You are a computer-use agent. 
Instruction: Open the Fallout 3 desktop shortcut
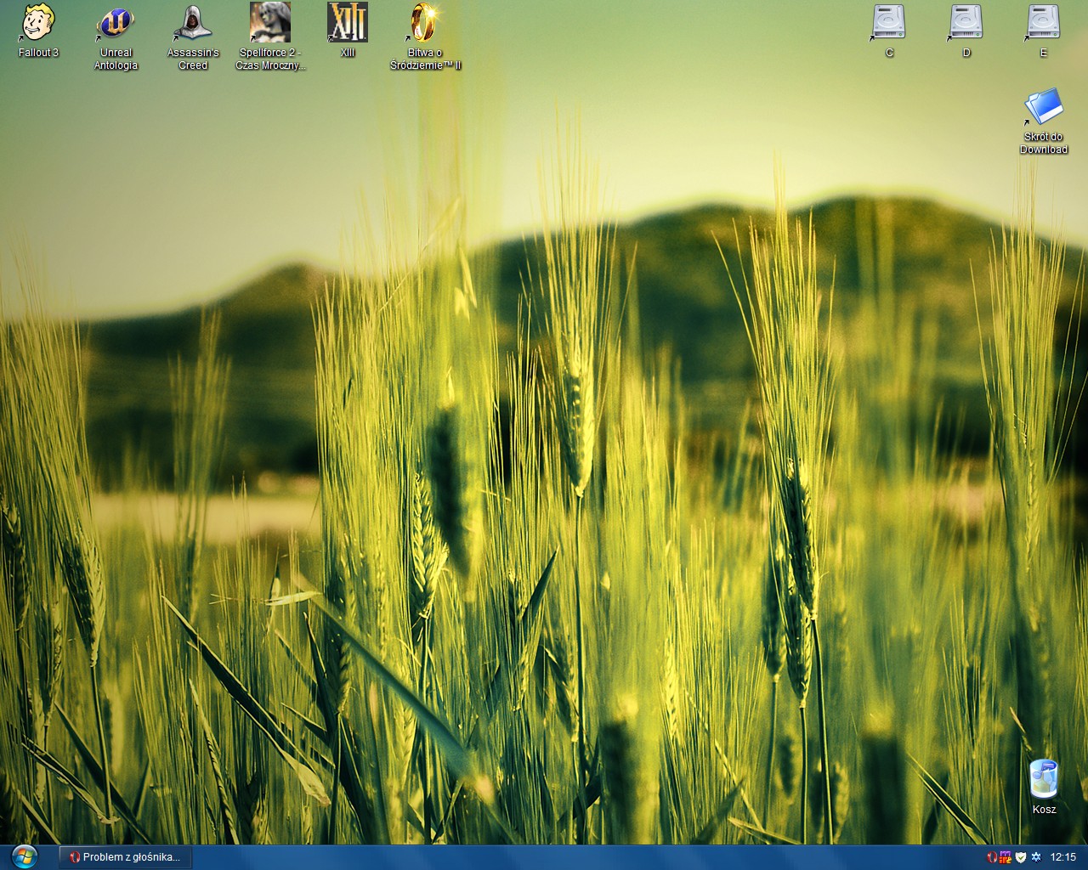coord(38,23)
